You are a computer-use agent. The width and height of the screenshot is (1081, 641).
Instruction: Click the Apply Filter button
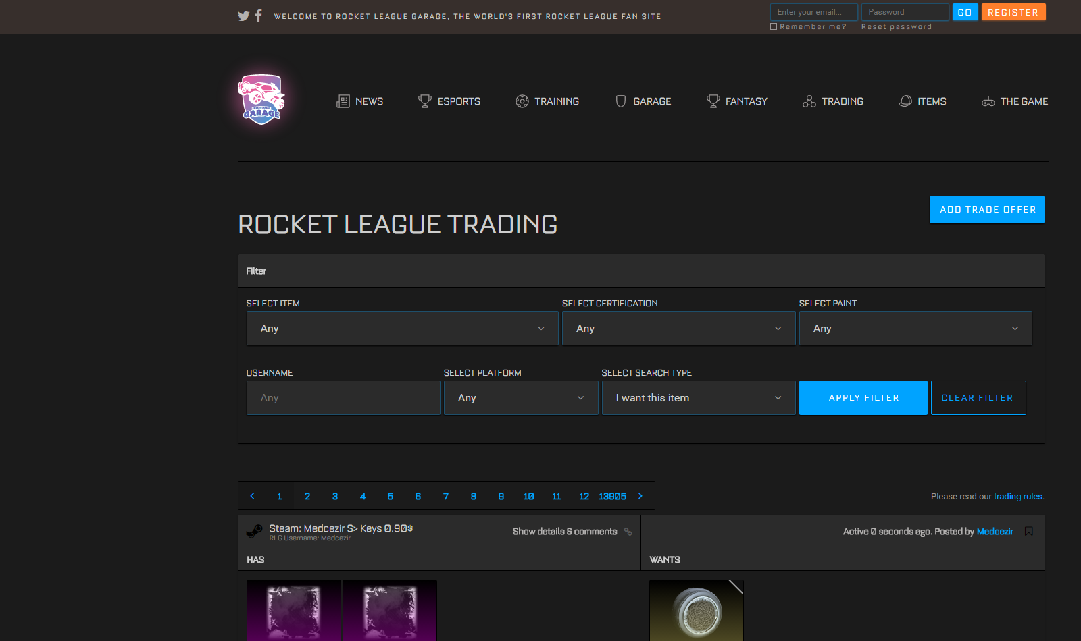[x=863, y=398]
